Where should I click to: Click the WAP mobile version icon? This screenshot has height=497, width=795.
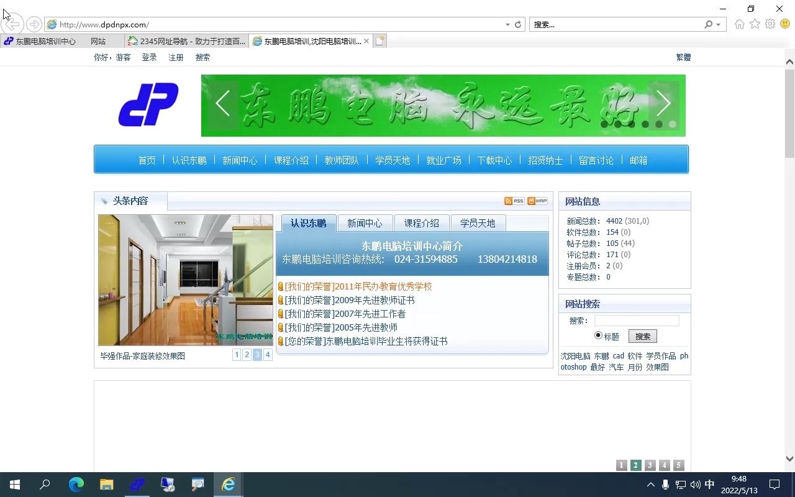coord(537,201)
